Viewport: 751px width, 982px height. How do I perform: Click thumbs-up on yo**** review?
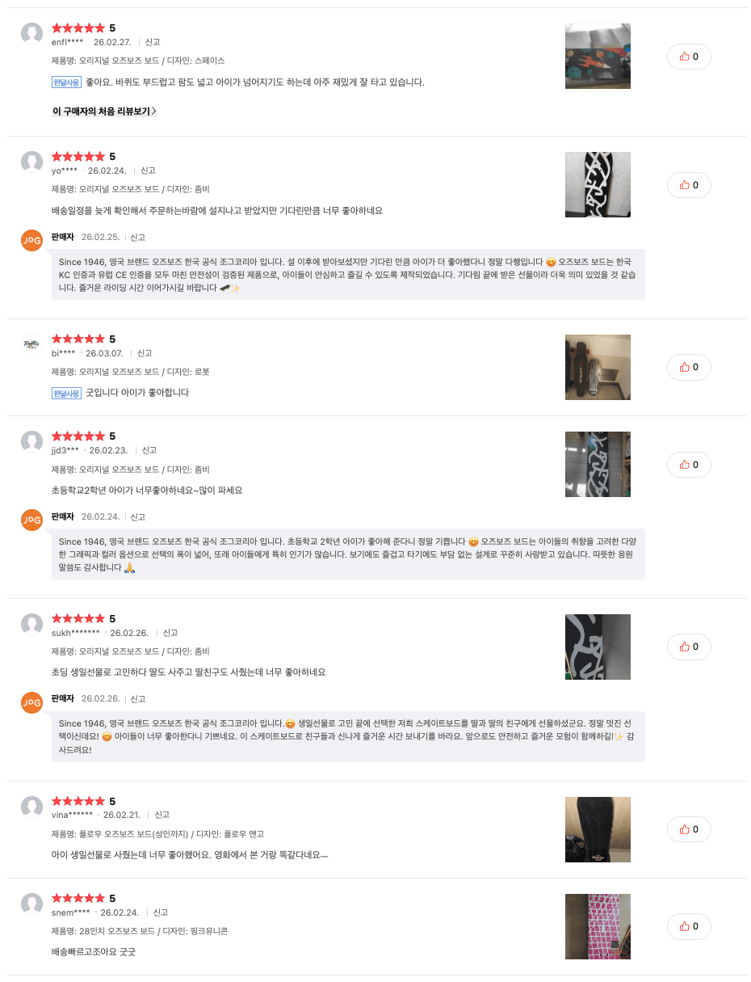click(x=689, y=185)
